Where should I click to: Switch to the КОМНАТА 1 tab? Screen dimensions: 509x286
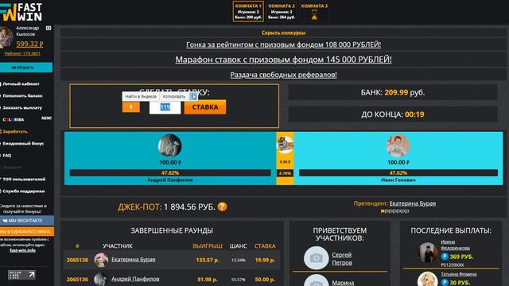tap(248, 11)
